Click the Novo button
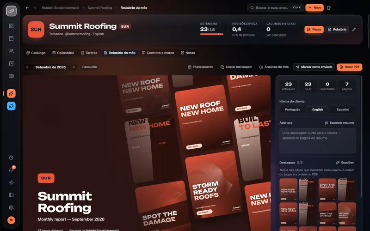This screenshot has width=370, height=231. [314, 8]
